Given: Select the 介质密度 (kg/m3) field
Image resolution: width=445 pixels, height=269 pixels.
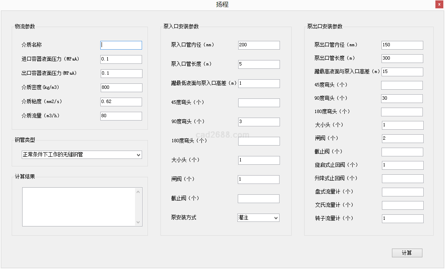Looking at the screenshot, I should tap(121, 88).
